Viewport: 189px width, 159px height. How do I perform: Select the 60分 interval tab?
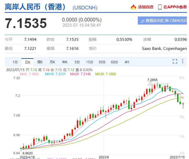(114, 62)
